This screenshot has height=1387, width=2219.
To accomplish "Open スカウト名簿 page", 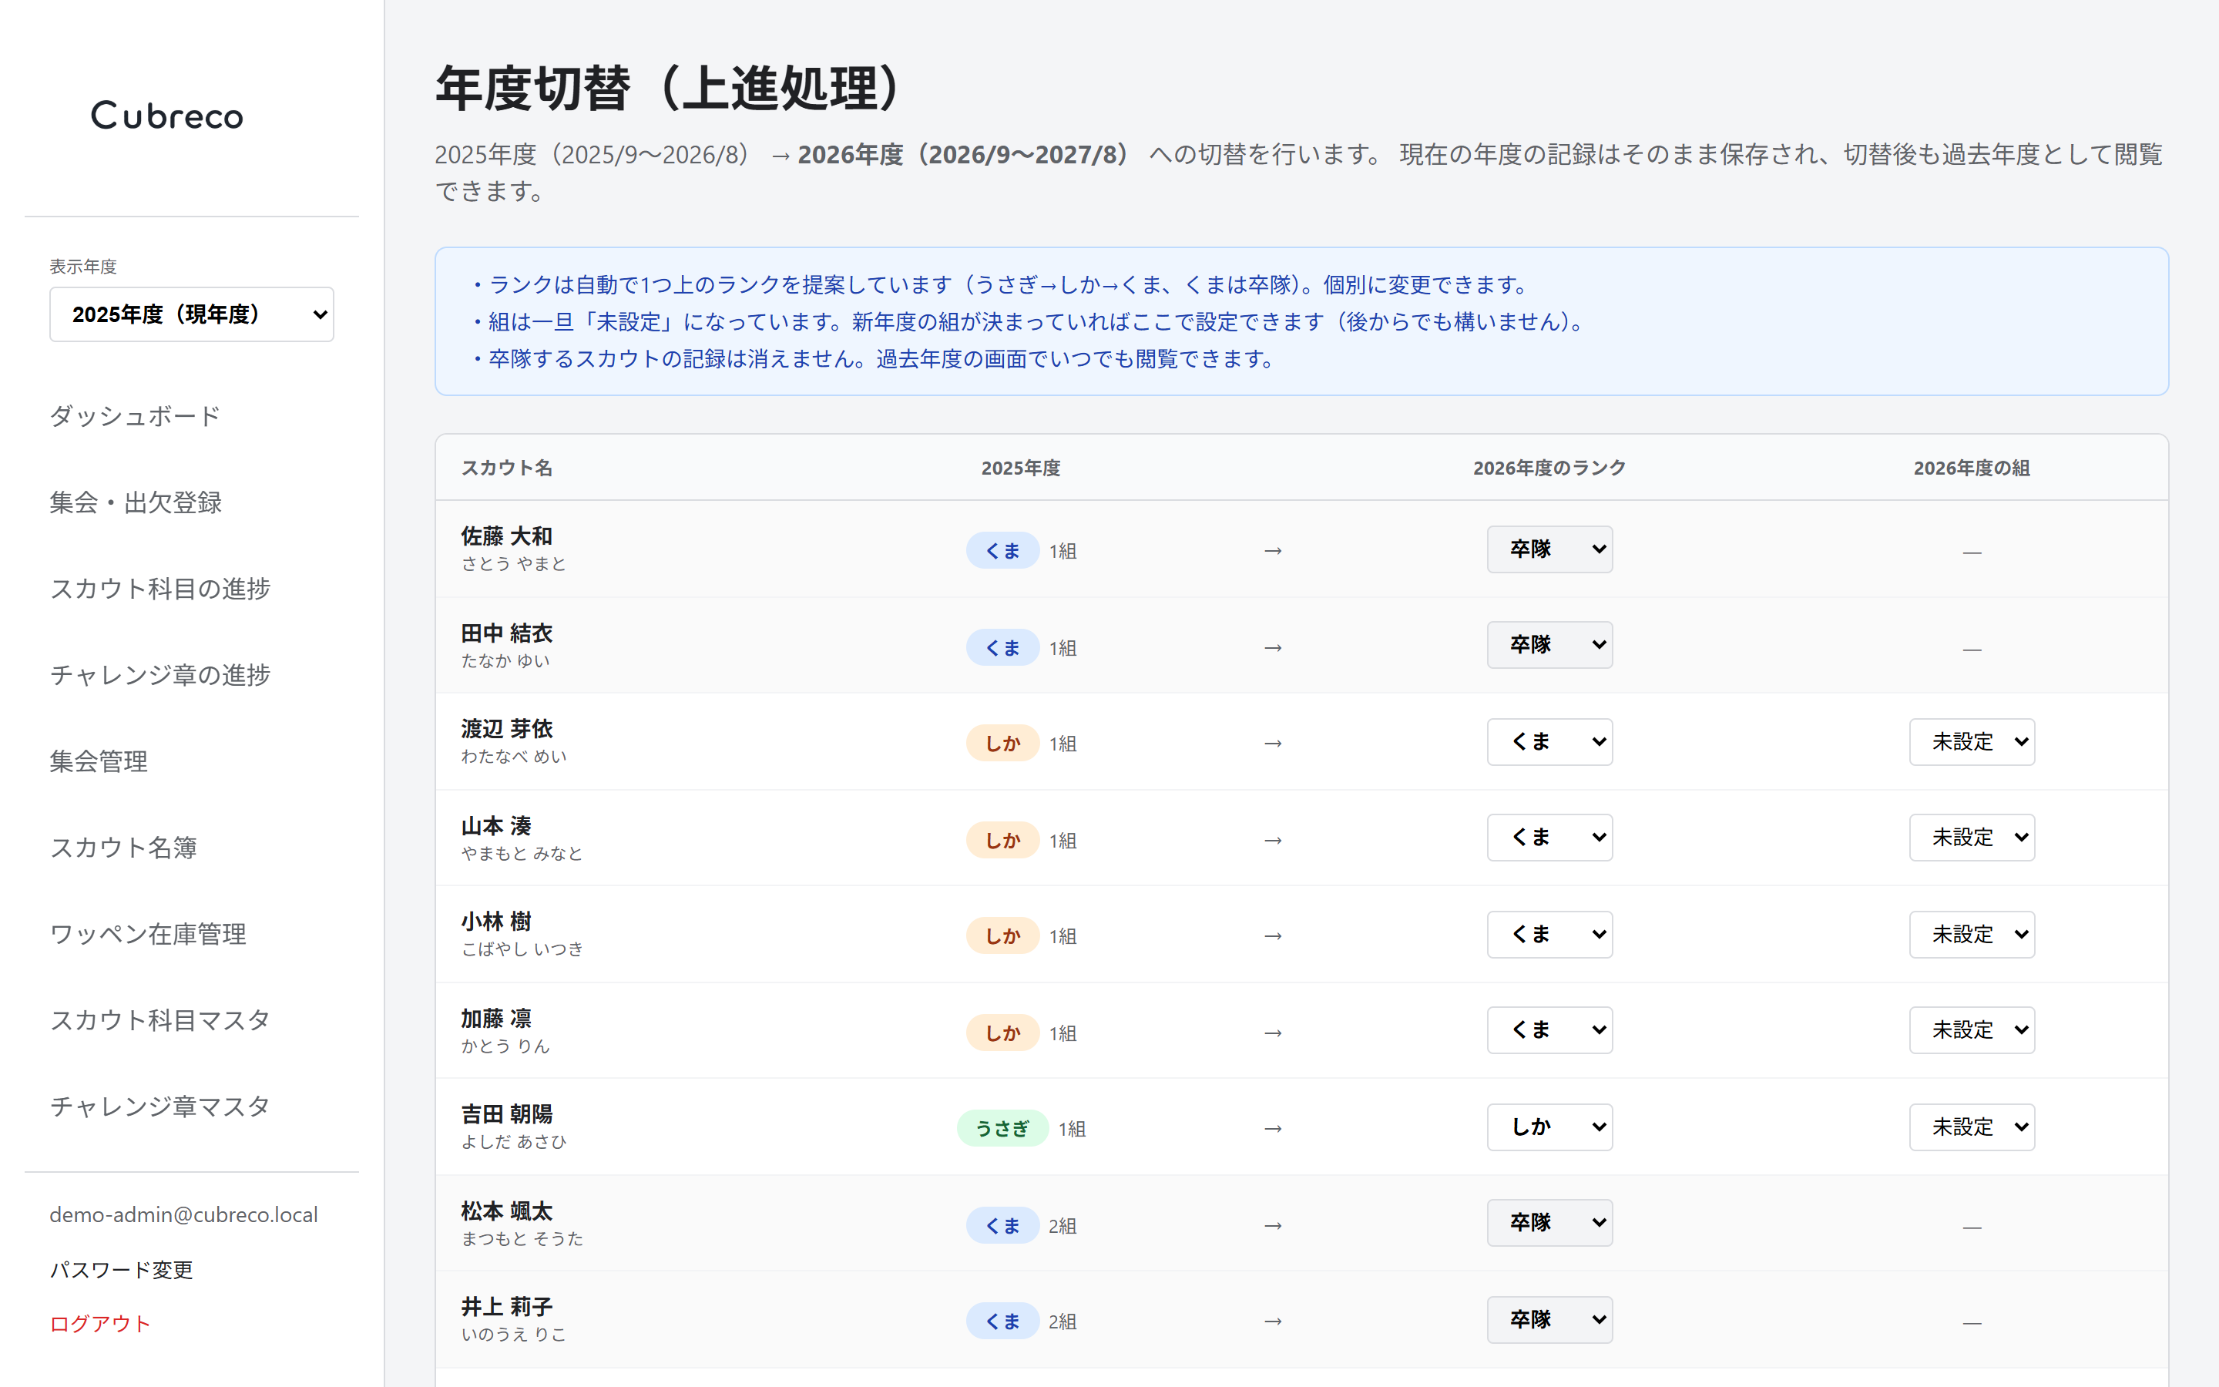I will [x=123, y=848].
